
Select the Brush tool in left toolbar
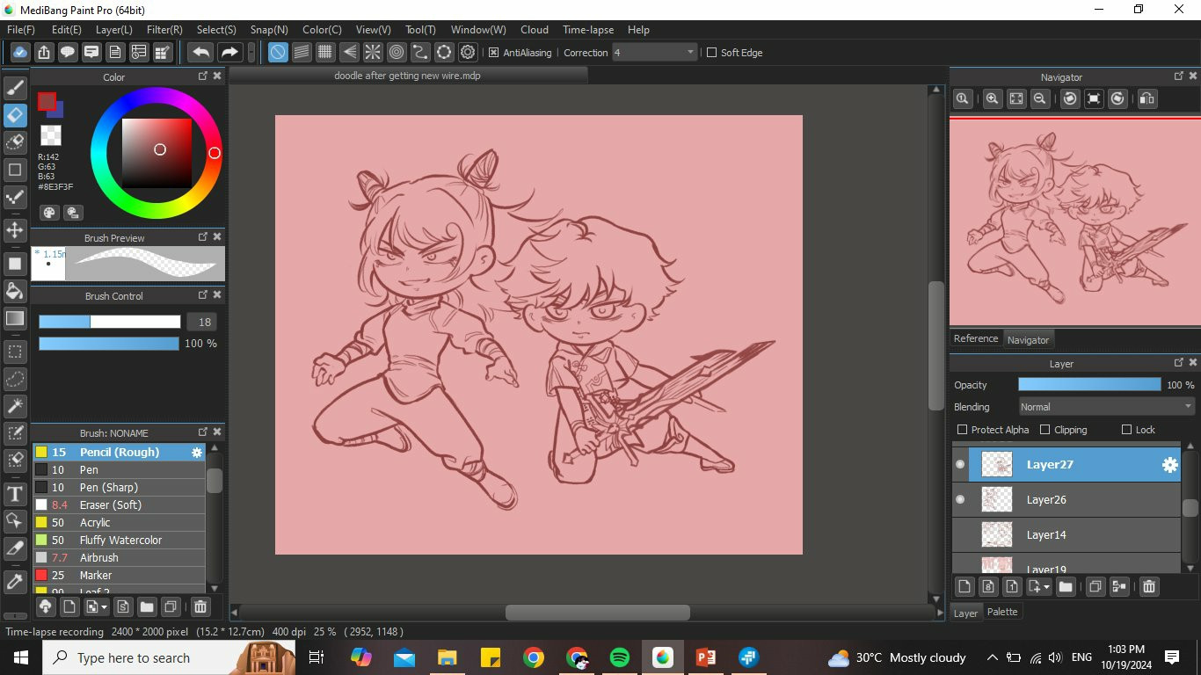(15, 88)
